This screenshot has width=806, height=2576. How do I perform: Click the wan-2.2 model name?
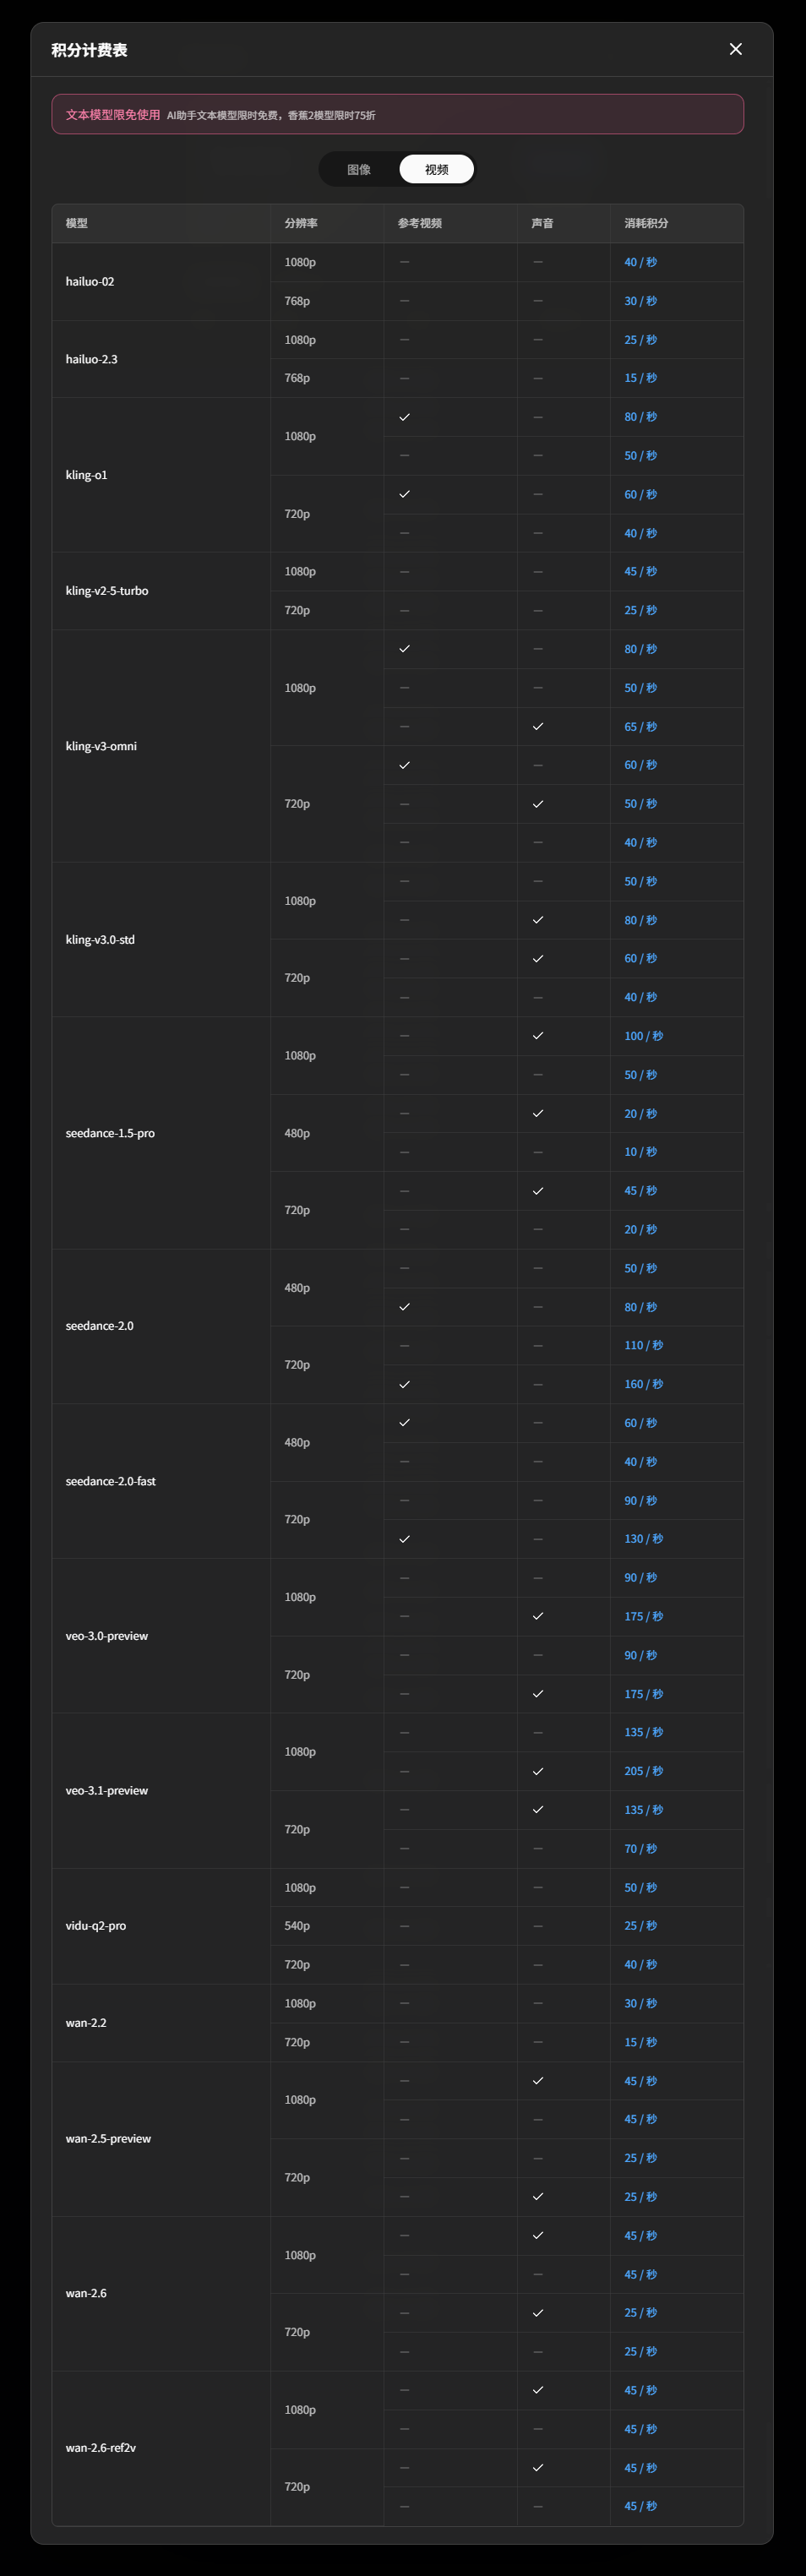pos(86,2023)
